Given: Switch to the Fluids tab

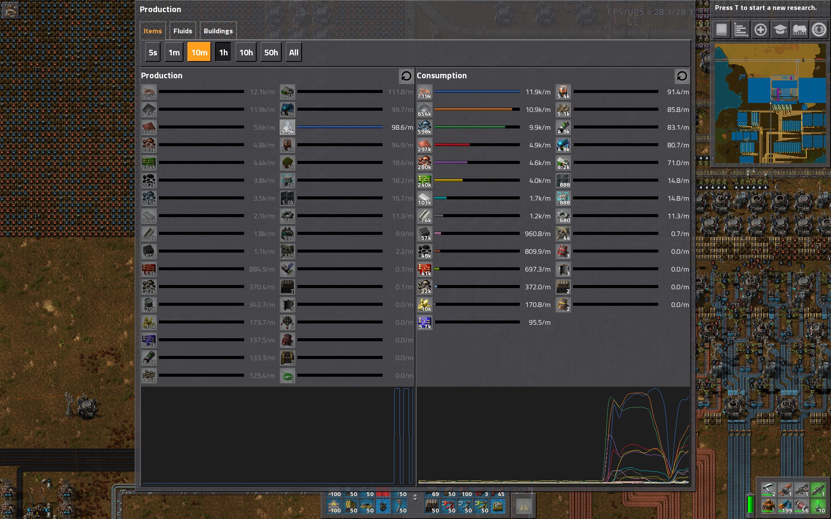Looking at the screenshot, I should click(x=183, y=31).
